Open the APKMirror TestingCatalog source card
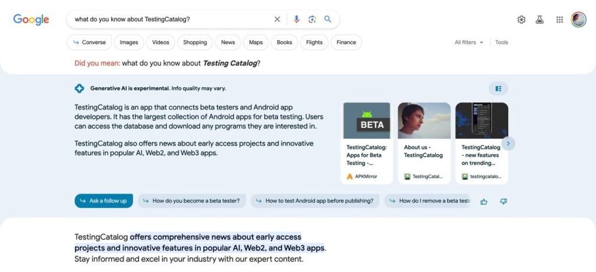 (x=367, y=144)
